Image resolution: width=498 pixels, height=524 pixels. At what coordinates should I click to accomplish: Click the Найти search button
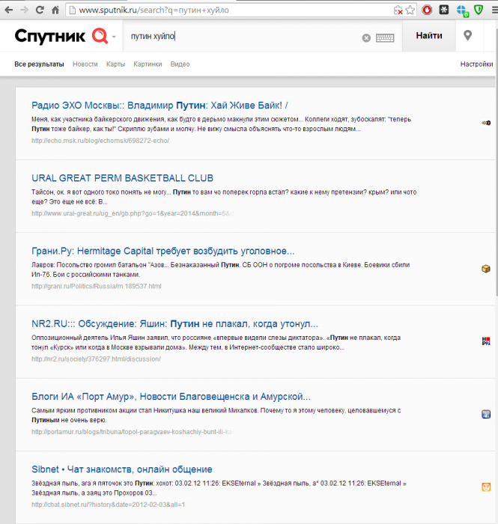point(429,36)
